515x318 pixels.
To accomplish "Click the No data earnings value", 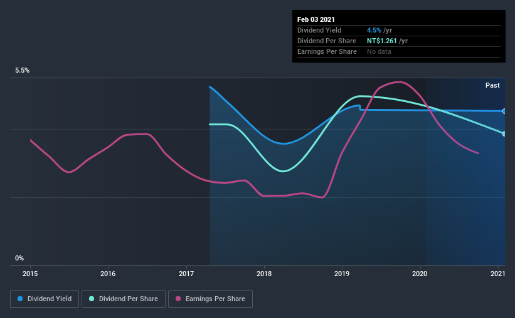I will click(x=379, y=51).
